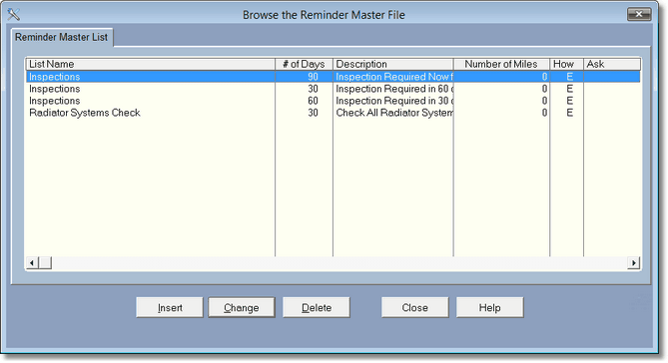
Task: Click the Delete button
Action: tap(317, 307)
